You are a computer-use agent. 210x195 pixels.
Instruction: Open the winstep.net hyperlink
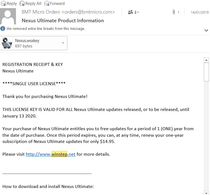coord(51,154)
